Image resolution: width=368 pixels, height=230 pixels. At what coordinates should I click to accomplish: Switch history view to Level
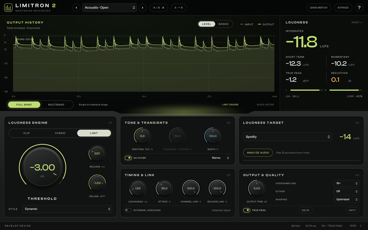coord(206,24)
